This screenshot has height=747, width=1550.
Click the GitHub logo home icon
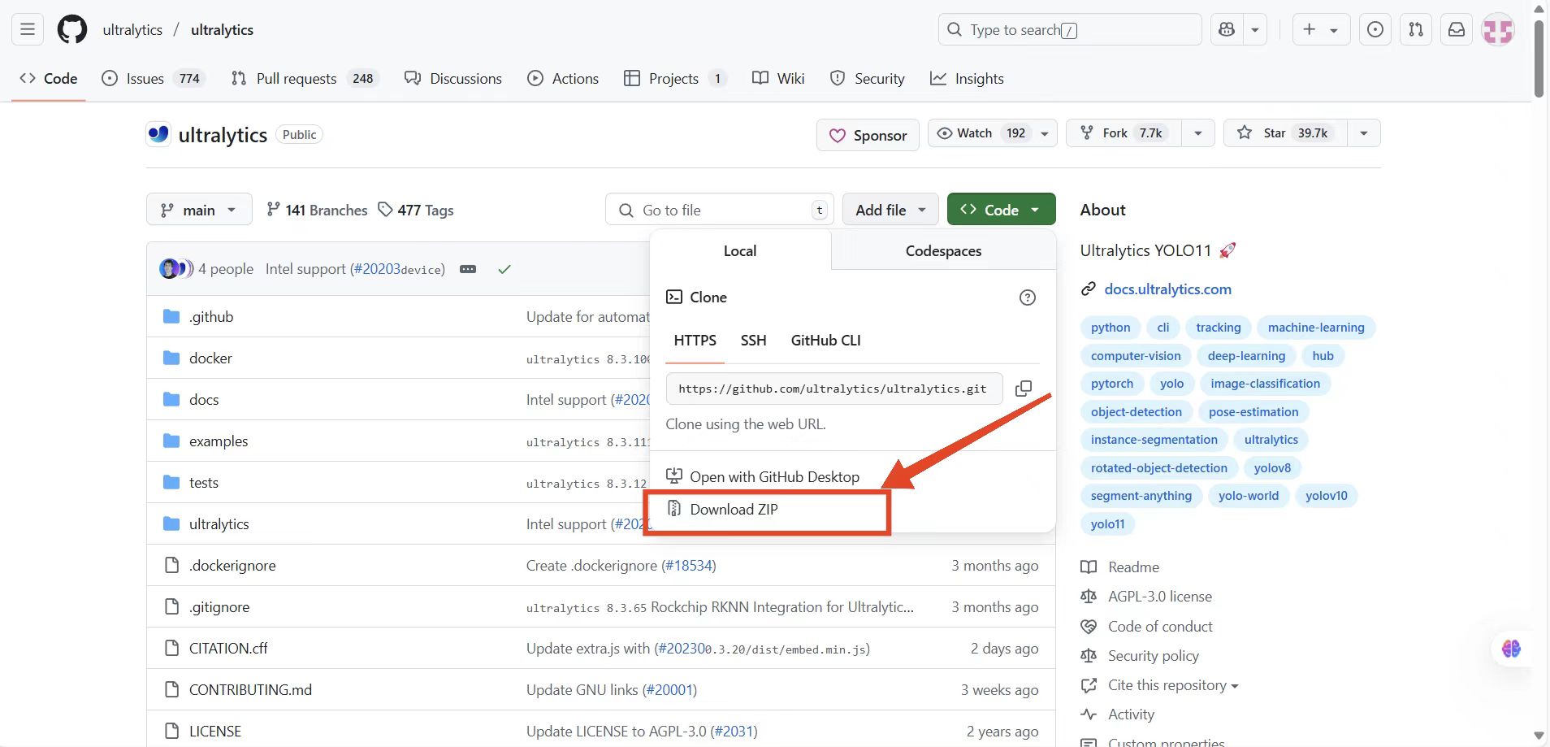point(72,30)
